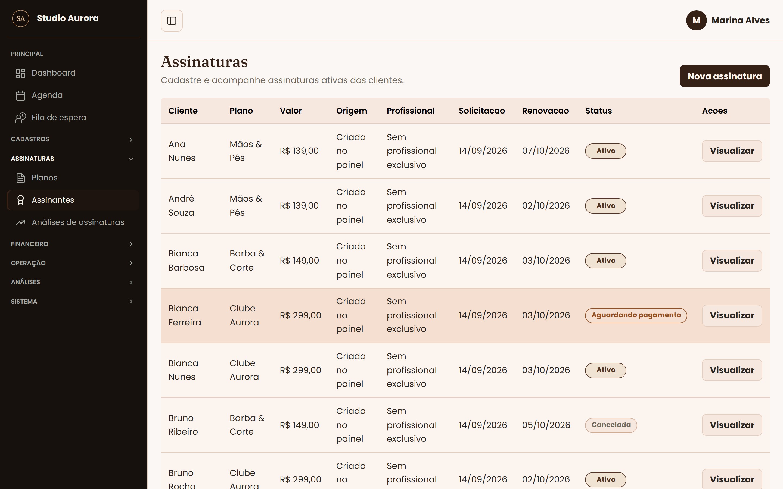Go to Agenda page
Image resolution: width=783 pixels, height=489 pixels.
pos(73,95)
